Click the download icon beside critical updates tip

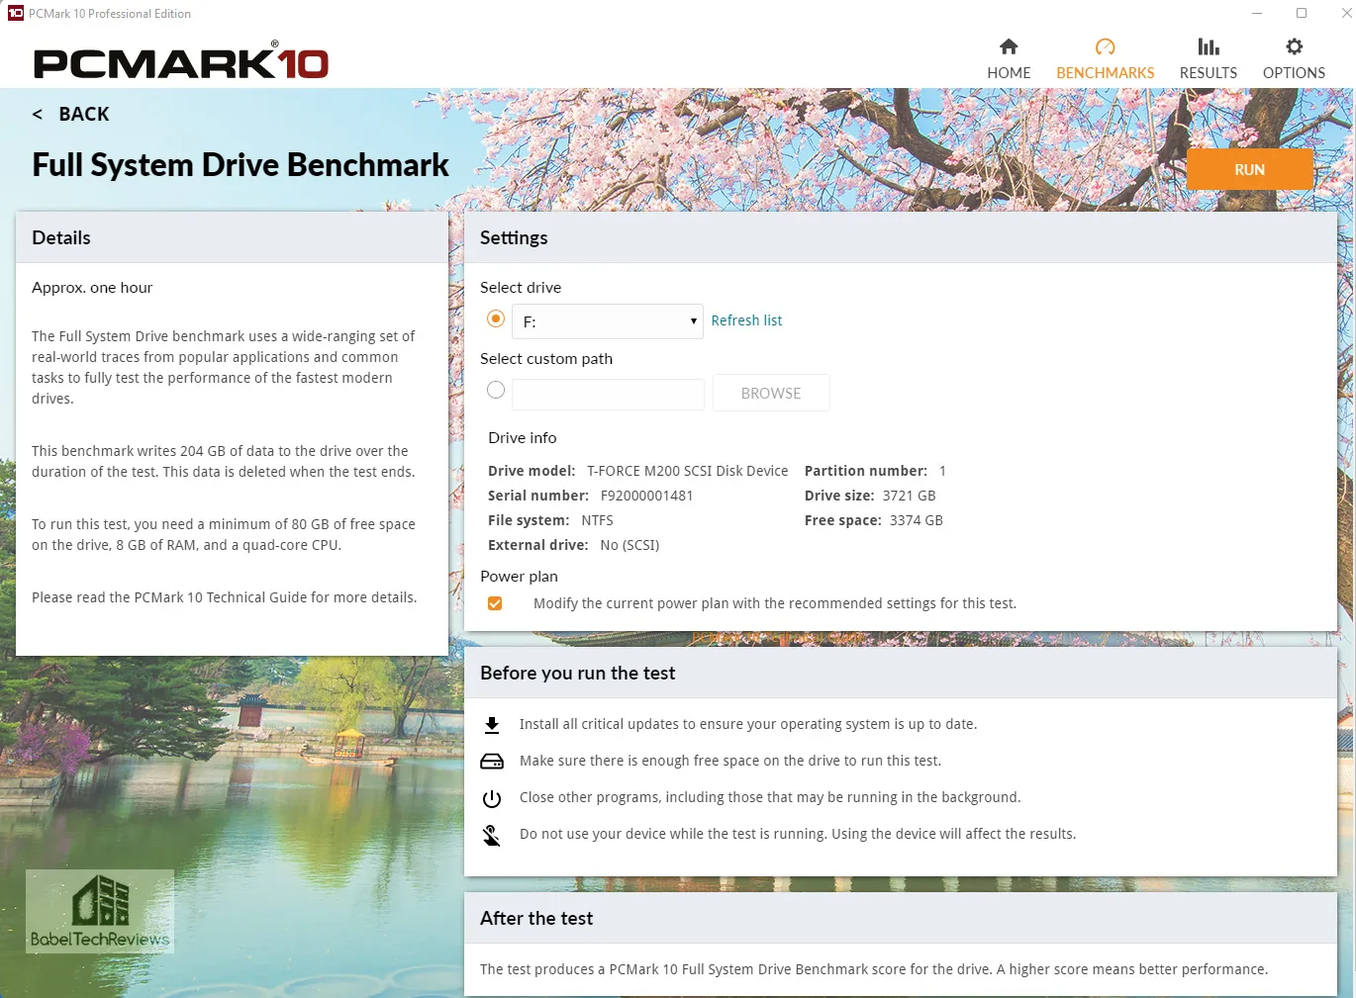pos(492,725)
